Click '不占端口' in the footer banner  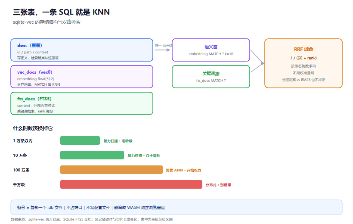(x=74, y=208)
